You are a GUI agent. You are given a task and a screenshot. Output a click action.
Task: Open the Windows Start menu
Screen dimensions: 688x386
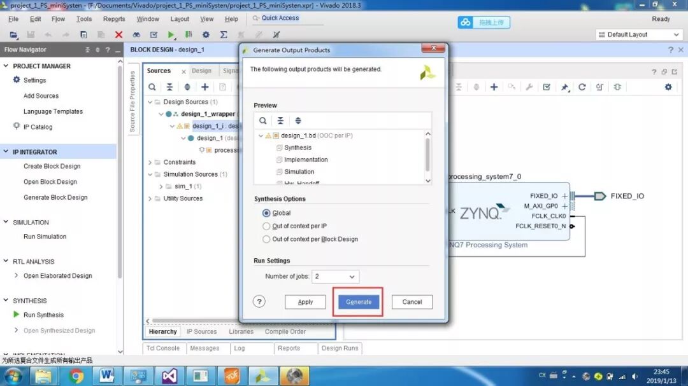13,376
